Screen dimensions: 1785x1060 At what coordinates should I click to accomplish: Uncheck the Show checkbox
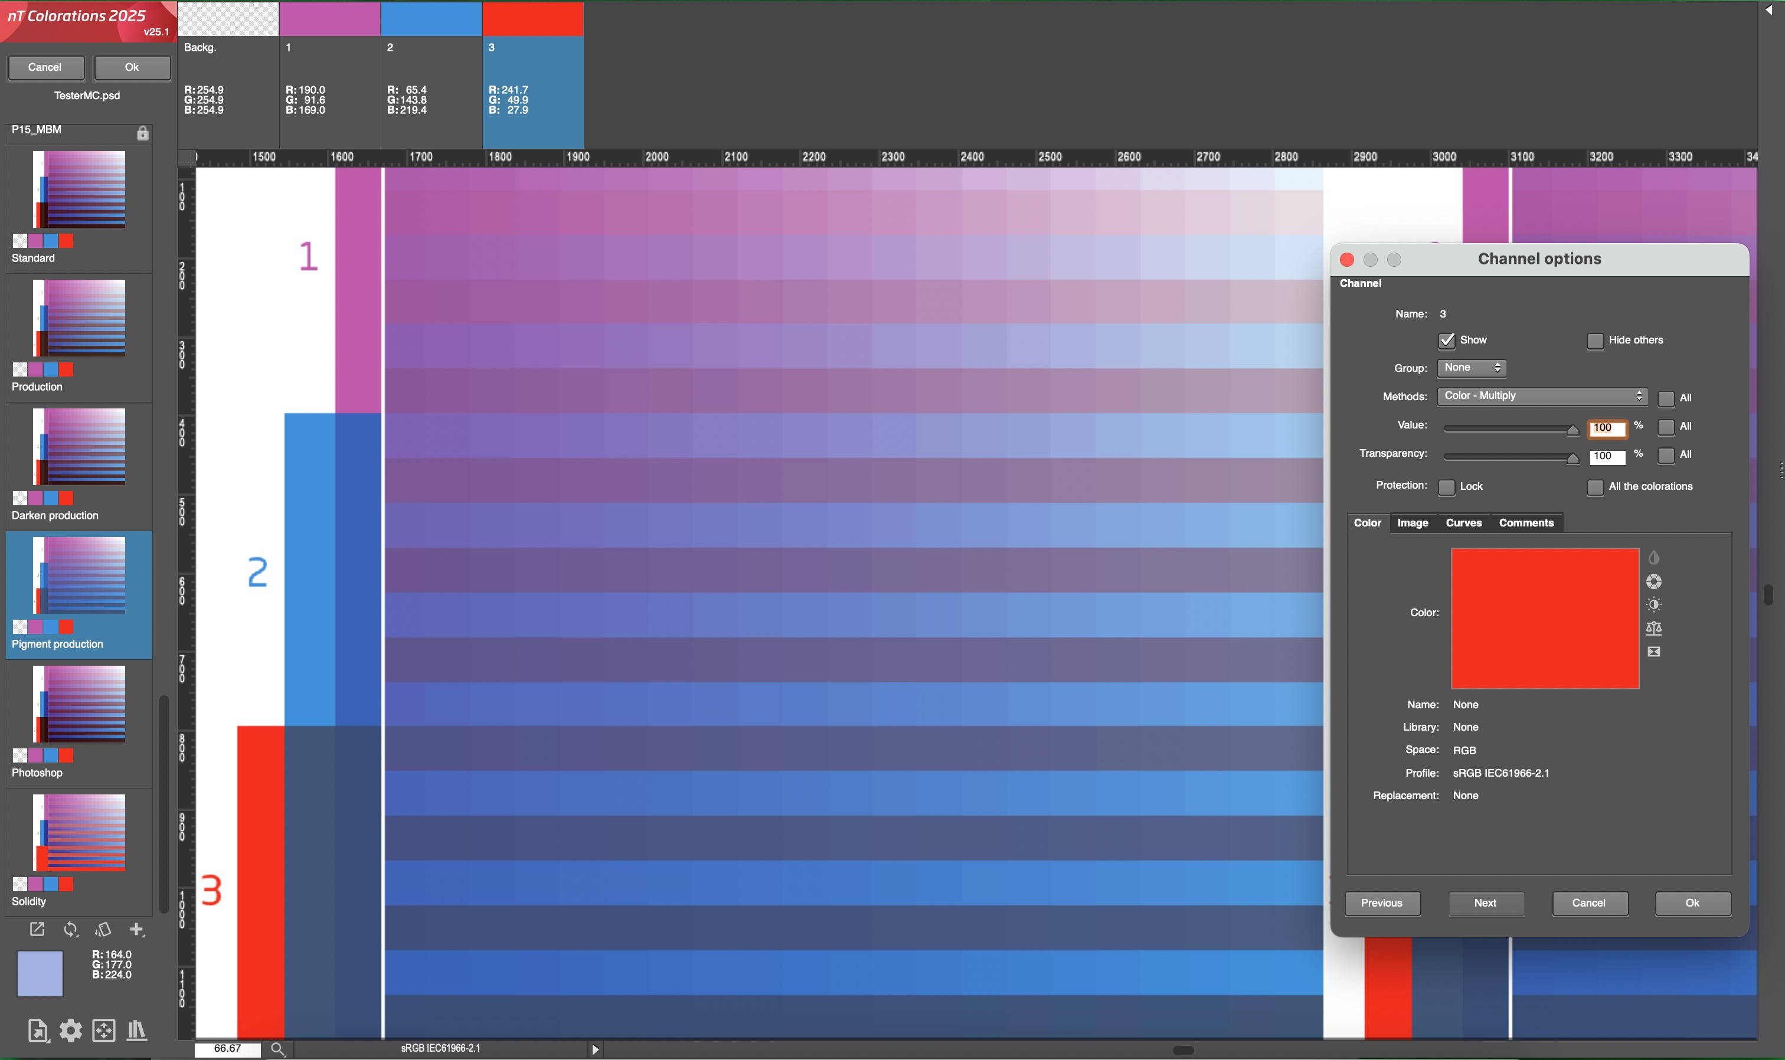pos(1446,341)
